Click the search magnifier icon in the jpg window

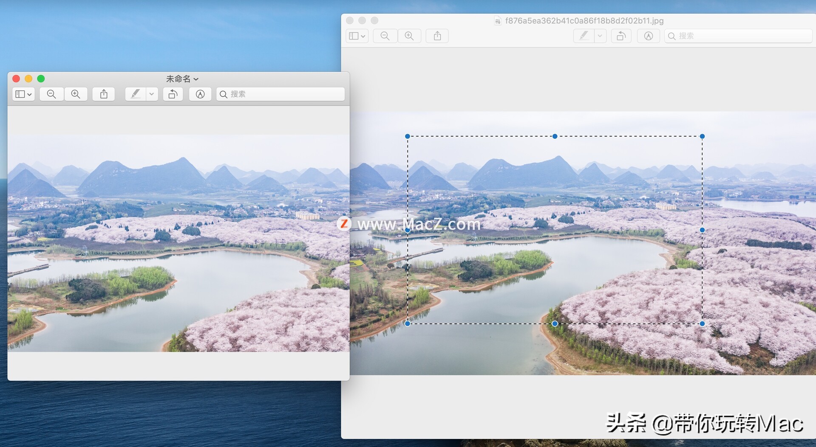click(671, 36)
